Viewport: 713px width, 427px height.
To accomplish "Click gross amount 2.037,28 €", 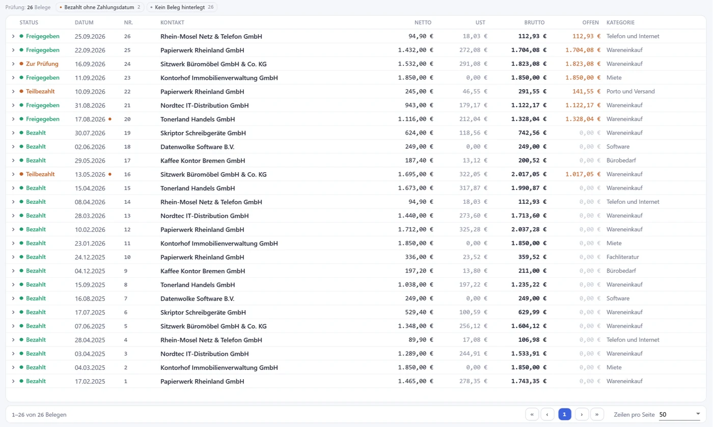I will point(529,229).
